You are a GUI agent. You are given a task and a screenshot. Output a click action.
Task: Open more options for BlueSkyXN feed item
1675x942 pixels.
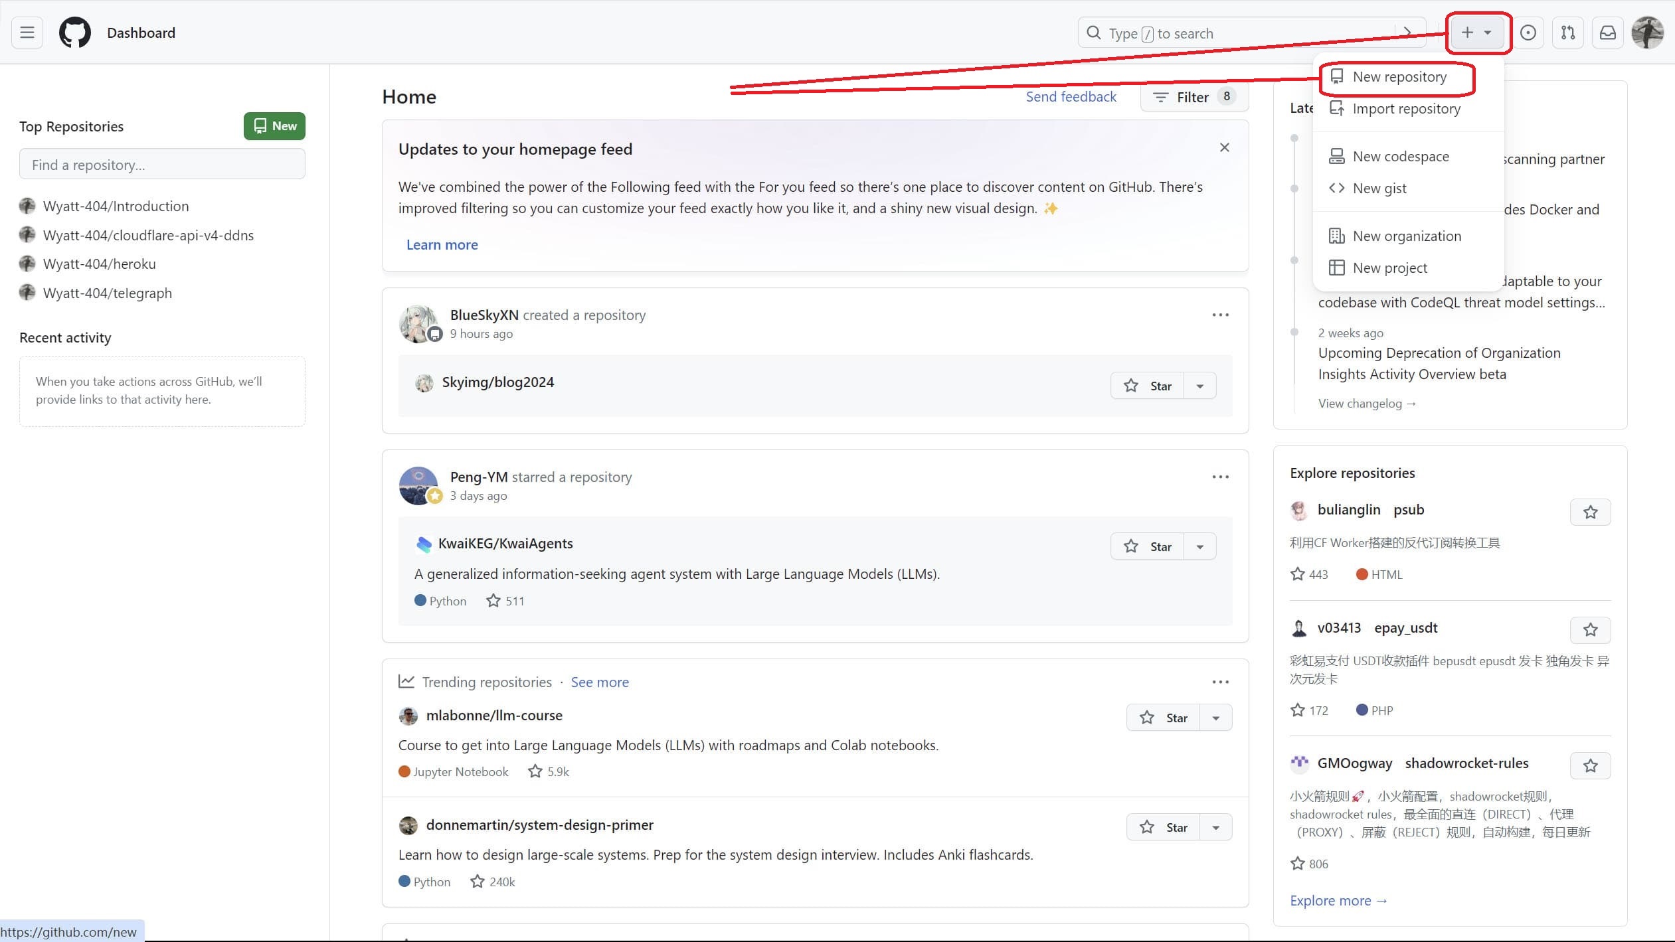[1221, 315]
